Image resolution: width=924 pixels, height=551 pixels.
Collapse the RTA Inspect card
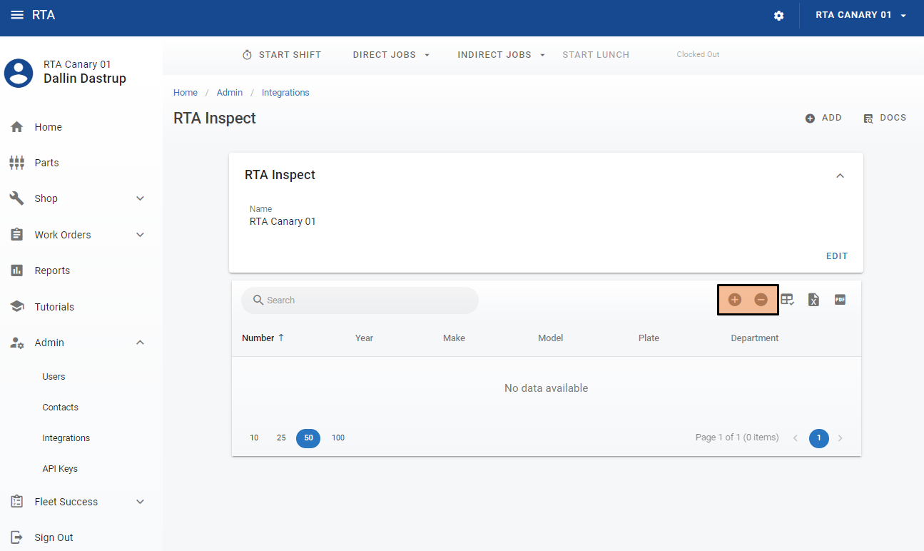click(x=840, y=176)
